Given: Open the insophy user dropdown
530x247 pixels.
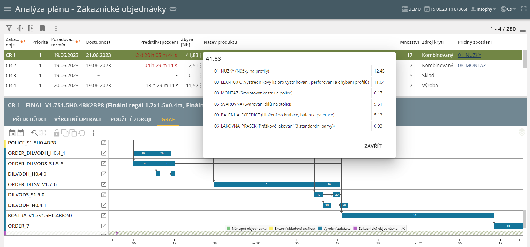Looking at the screenshot, I should [484, 9].
